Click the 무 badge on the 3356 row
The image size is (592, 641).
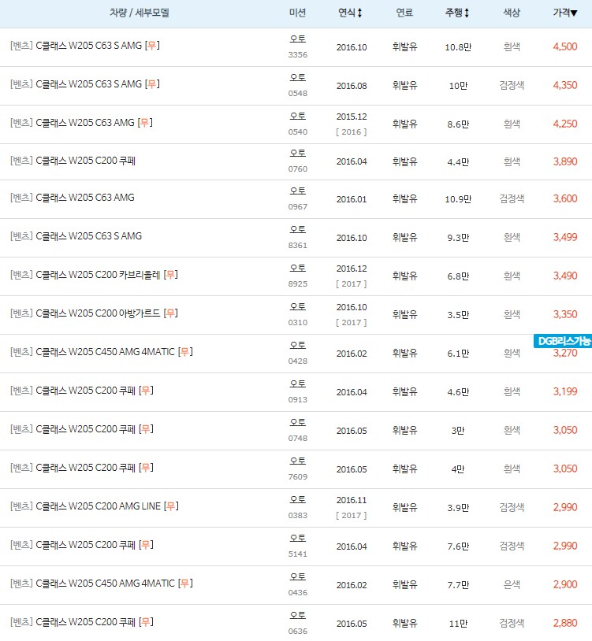(x=152, y=45)
